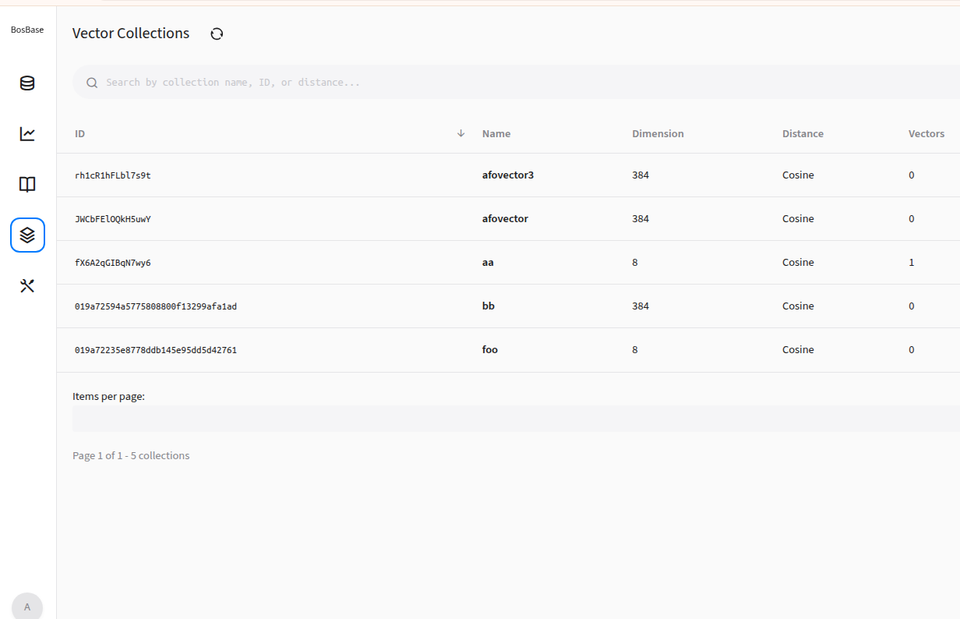
Task: Click the Vector Collections page title
Action: click(131, 34)
